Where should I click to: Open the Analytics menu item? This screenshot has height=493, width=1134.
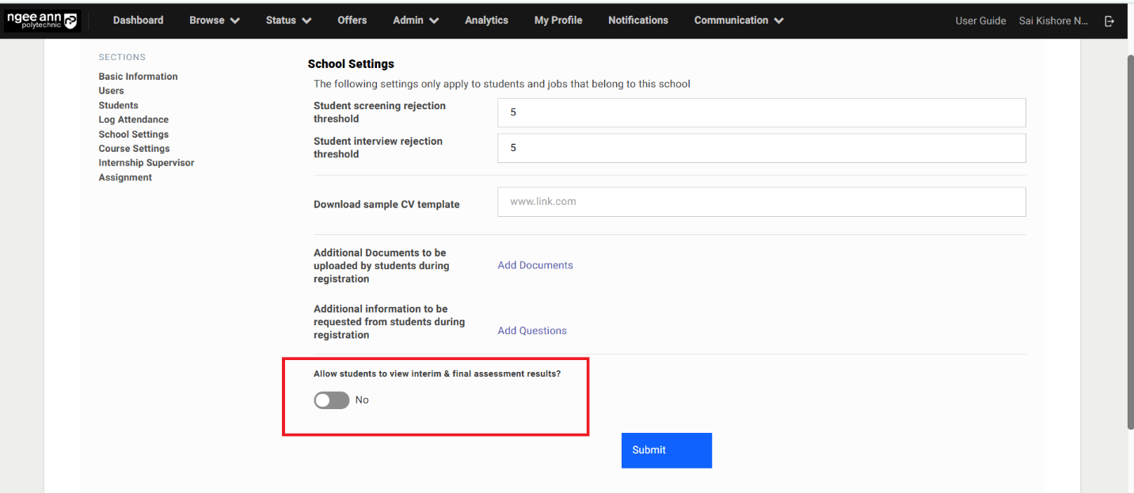486,21
